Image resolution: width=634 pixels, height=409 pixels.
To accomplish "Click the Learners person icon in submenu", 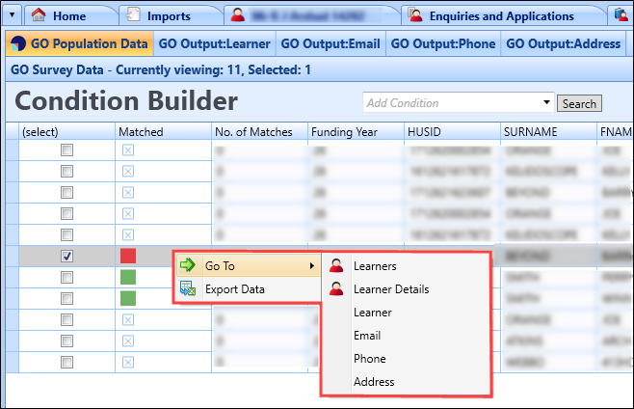I will point(336,265).
